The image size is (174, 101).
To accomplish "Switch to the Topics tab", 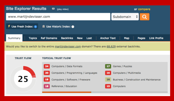I will click(x=33, y=38).
